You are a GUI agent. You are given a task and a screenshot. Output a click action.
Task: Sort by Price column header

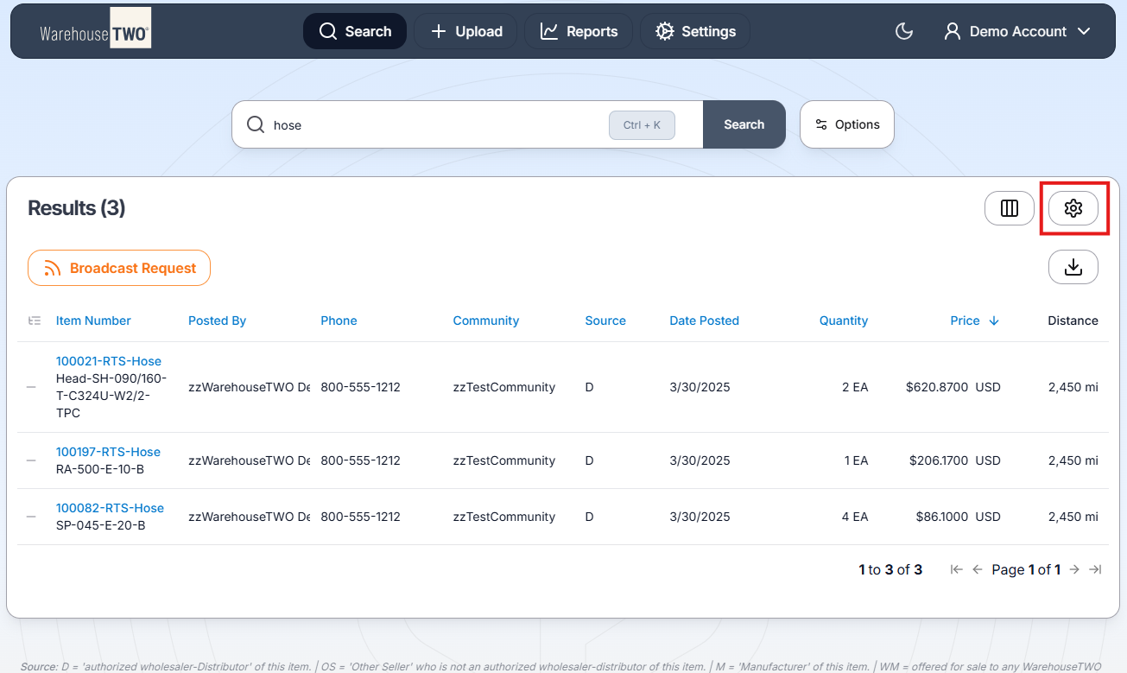[x=965, y=321]
